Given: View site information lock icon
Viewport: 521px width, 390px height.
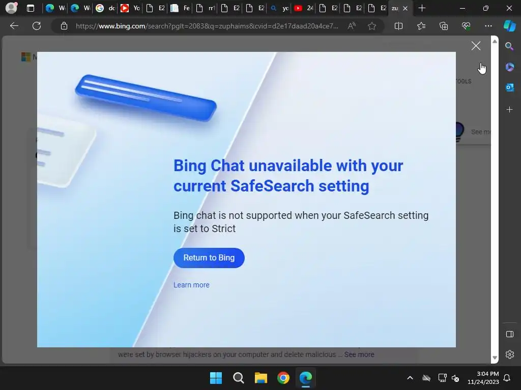Looking at the screenshot, I should 64,26.
